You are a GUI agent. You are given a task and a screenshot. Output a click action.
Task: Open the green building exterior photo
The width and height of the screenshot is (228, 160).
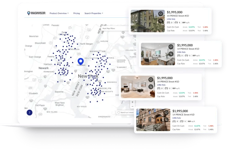click(148, 21)
